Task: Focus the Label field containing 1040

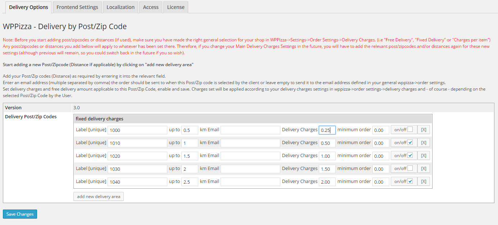Action: point(137,182)
